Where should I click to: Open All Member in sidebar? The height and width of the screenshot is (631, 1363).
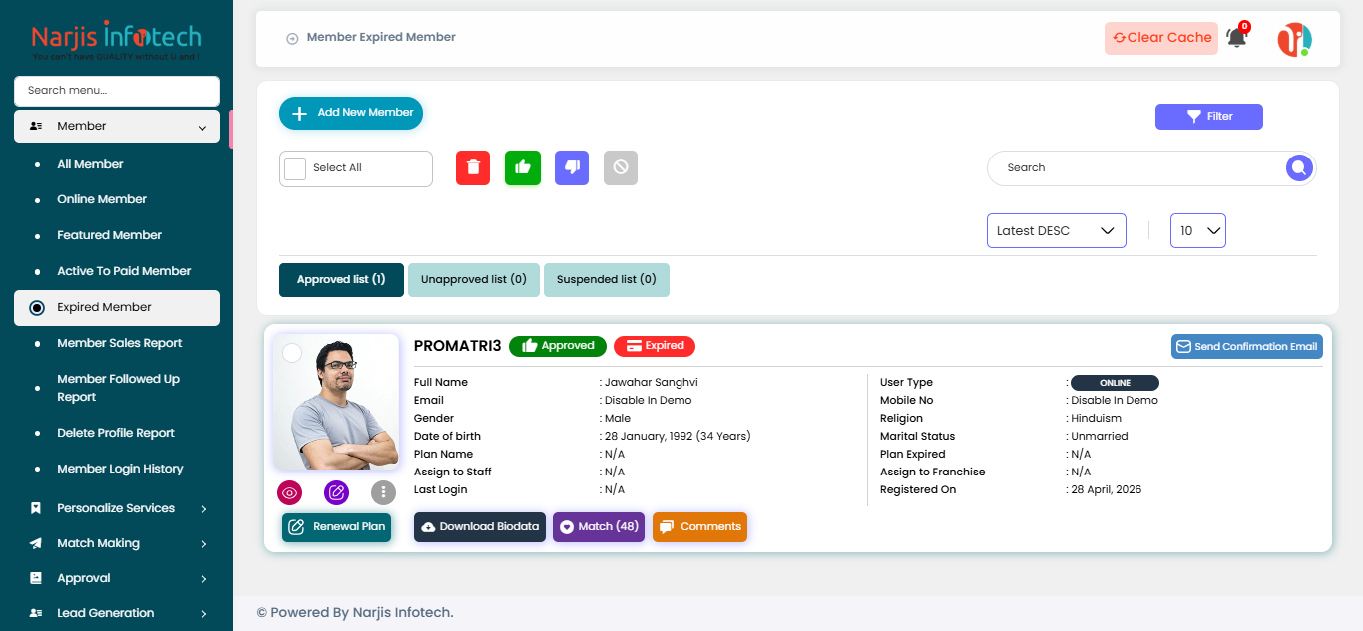[x=90, y=164]
